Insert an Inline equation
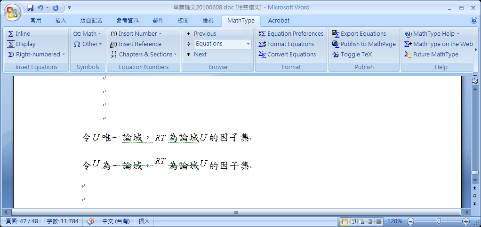The image size is (481, 227). tap(19, 34)
